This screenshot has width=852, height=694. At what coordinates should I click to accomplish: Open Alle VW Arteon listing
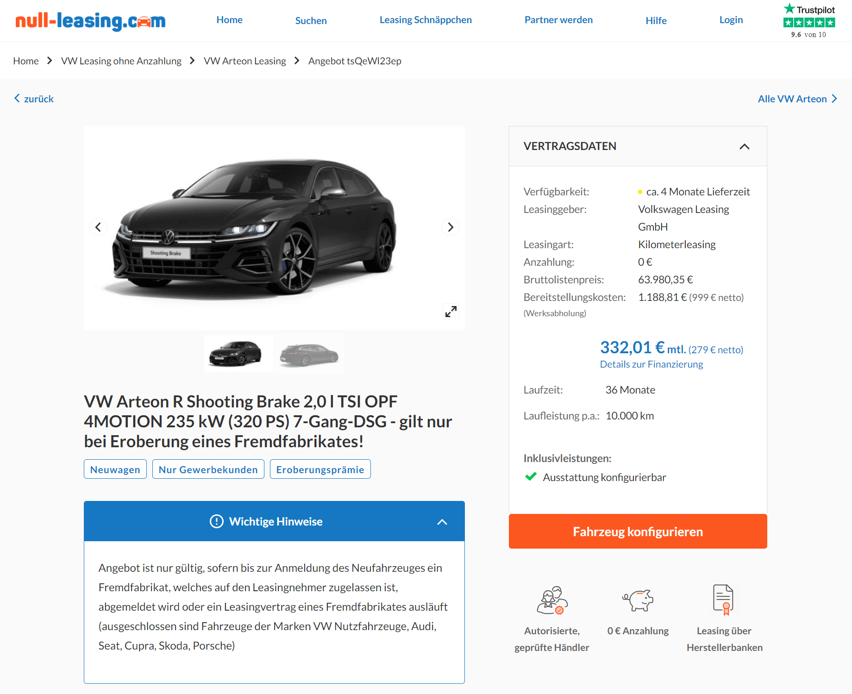coord(797,99)
